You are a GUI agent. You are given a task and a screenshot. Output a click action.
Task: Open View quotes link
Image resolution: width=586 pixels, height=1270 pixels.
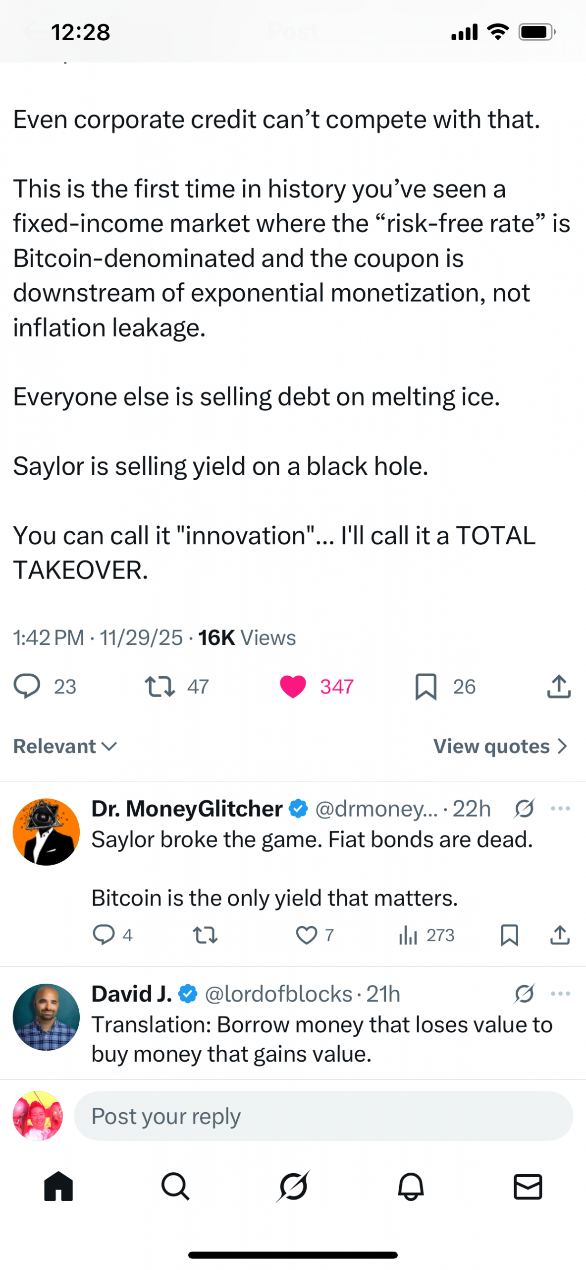point(500,746)
